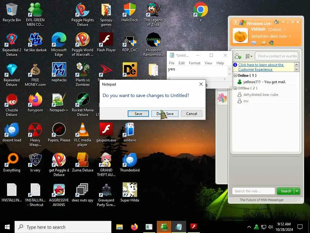
Task: Open the Show menu arrow in Messenger title bar
Action: point(283,22)
